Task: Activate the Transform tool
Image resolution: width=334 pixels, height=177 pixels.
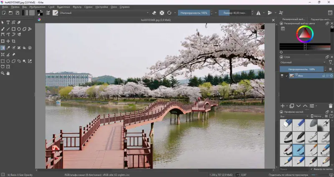Action: click(x=3, y=41)
